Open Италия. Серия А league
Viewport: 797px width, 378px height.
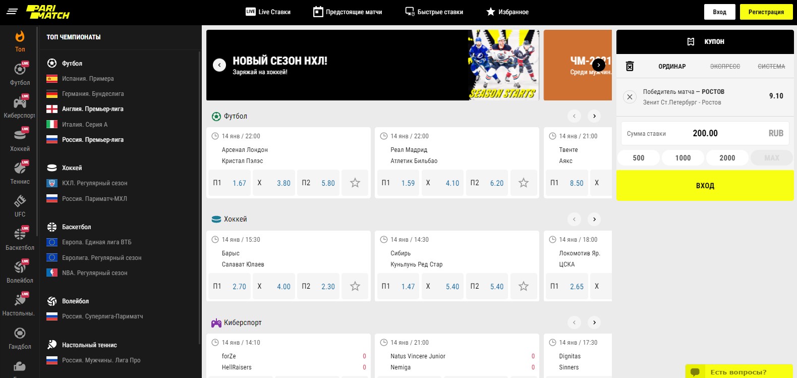[x=85, y=125]
